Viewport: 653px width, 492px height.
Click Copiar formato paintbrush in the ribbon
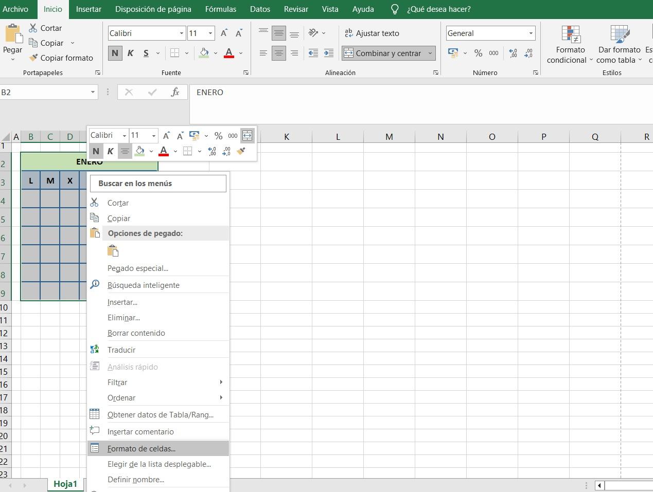33,58
